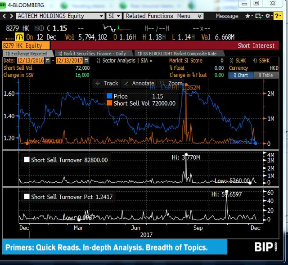Click the intraday sparkline mini chart
288x265 pixels.
[117, 28]
